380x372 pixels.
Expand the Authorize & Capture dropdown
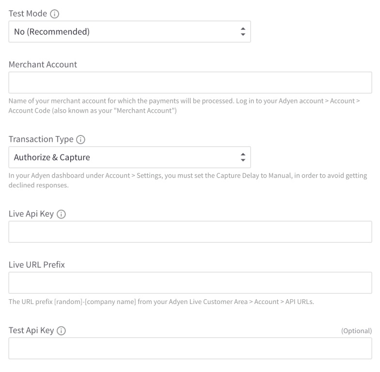tap(129, 157)
